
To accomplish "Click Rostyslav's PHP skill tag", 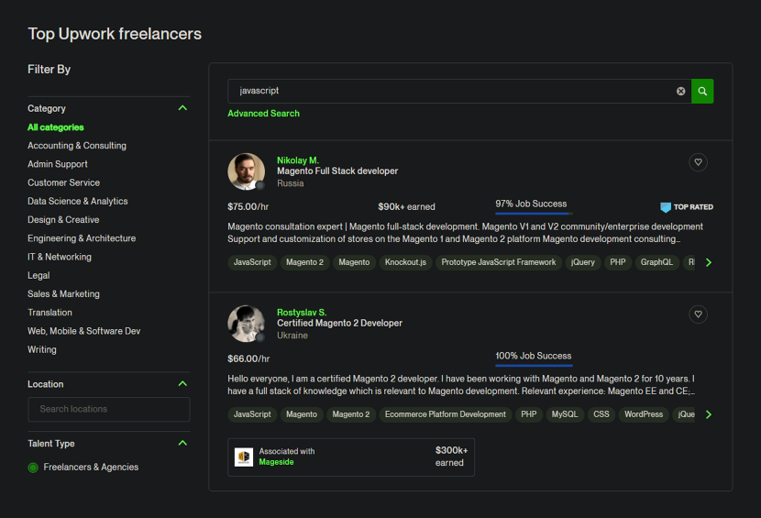I will pos(528,414).
